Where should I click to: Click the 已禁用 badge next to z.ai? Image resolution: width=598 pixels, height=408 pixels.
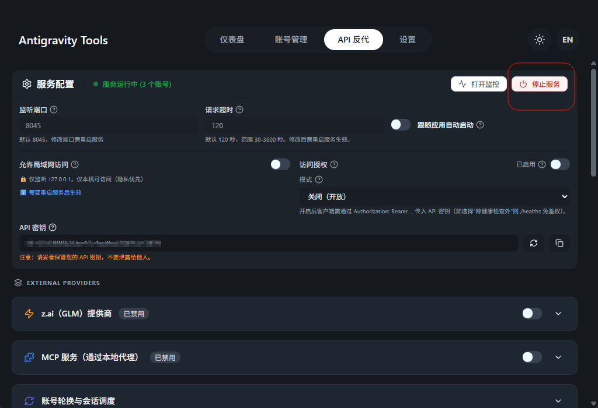pyautogui.click(x=134, y=314)
